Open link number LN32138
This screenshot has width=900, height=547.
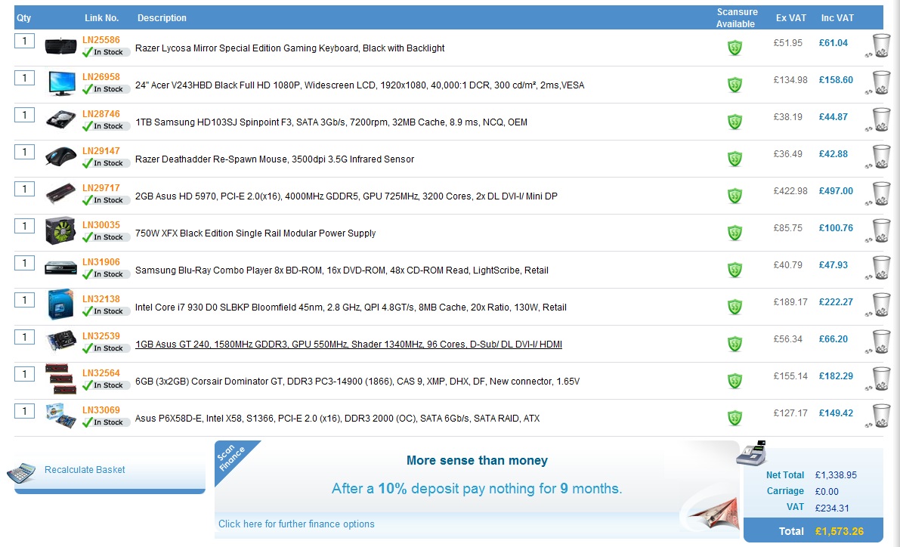click(x=101, y=299)
